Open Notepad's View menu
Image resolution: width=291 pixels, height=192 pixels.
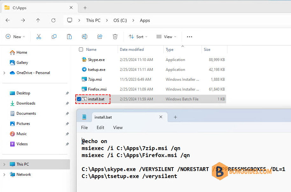coord(118,127)
